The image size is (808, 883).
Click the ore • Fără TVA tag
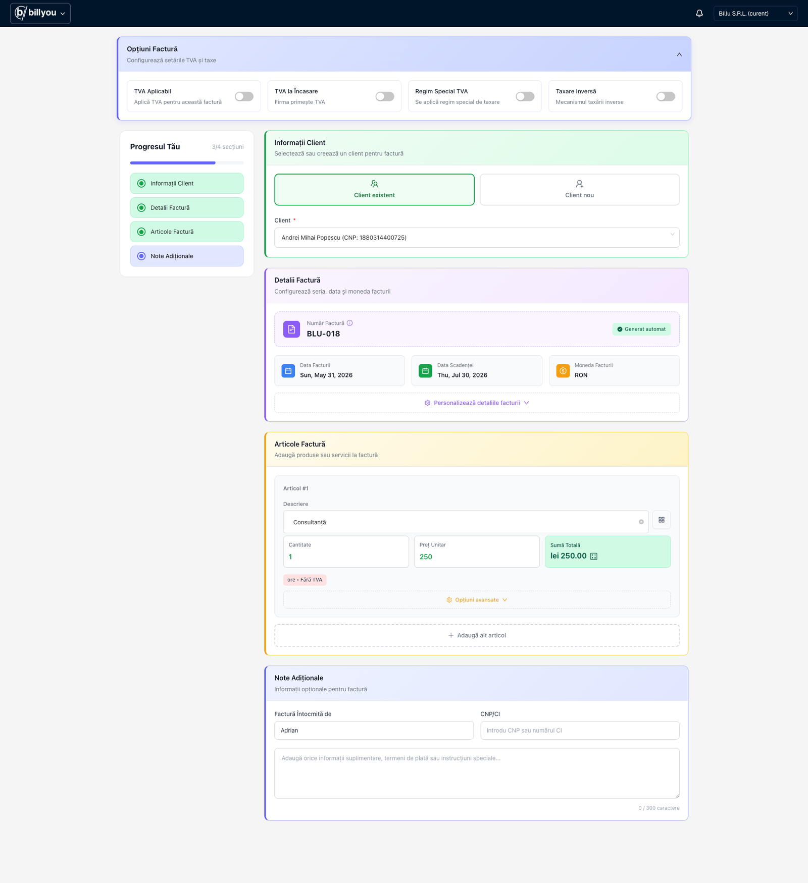[305, 580]
